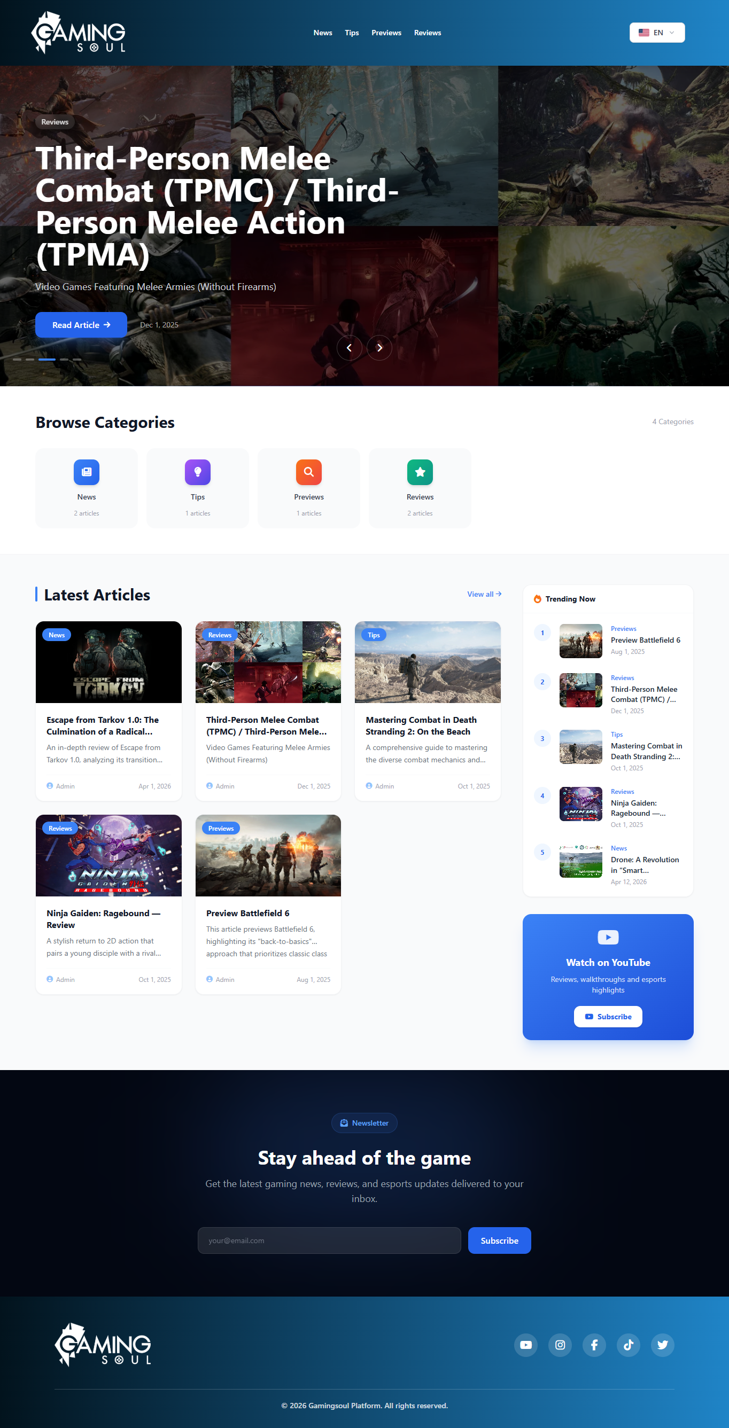Click Previews badge on Battlefield 6 card
729x1428 pixels.
point(221,828)
